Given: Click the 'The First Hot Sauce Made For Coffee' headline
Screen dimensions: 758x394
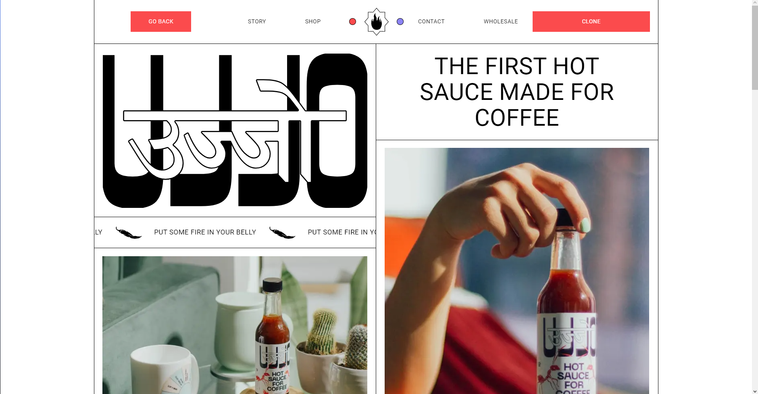Looking at the screenshot, I should point(517,92).
